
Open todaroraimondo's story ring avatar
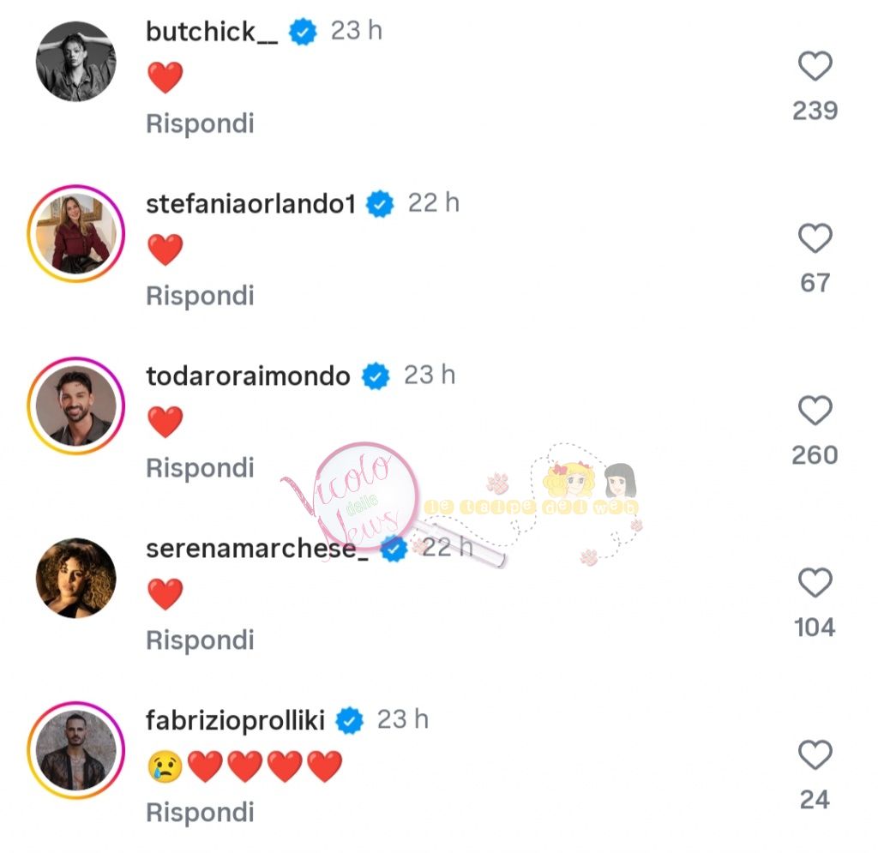(x=75, y=406)
